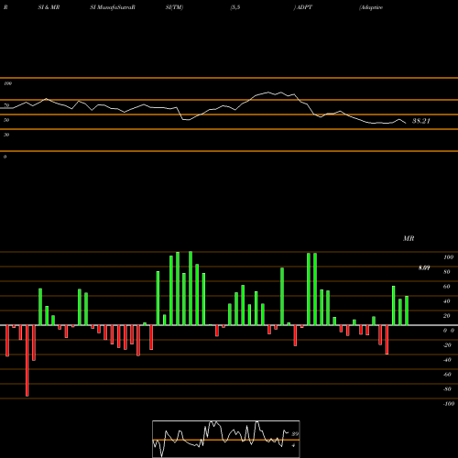Click the '(5,5' parameter text
The image size is (458, 458).
tap(235, 7)
